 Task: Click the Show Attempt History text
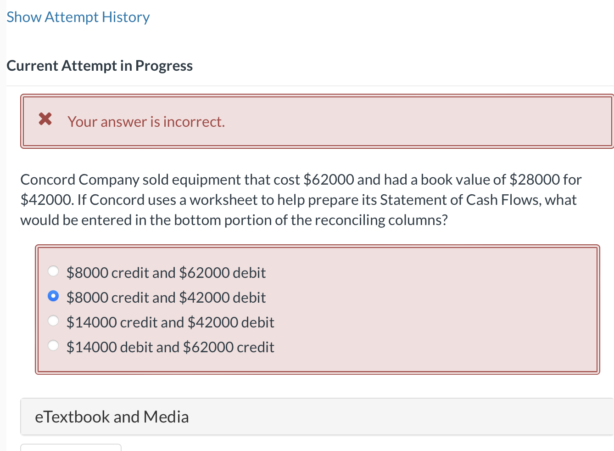[x=78, y=17]
